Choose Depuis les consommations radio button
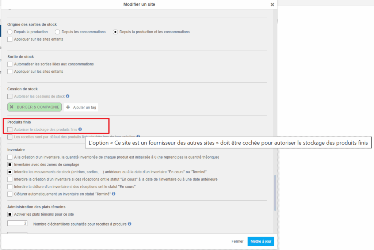The height and width of the screenshot is (250, 374). click(x=57, y=32)
